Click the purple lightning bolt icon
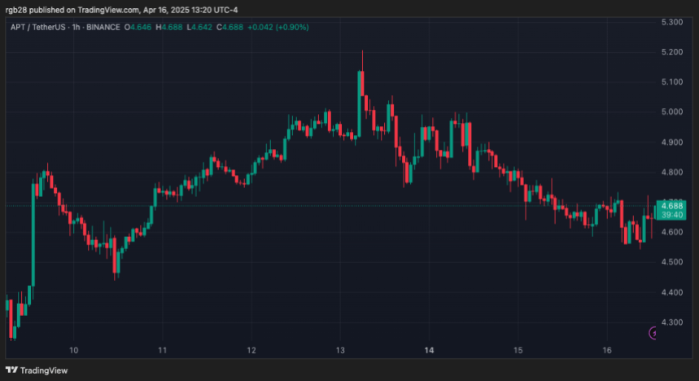Image resolution: width=699 pixels, height=381 pixels. coord(652,332)
